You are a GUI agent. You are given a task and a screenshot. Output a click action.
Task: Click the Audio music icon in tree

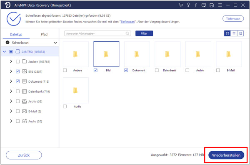click(x=24, y=121)
